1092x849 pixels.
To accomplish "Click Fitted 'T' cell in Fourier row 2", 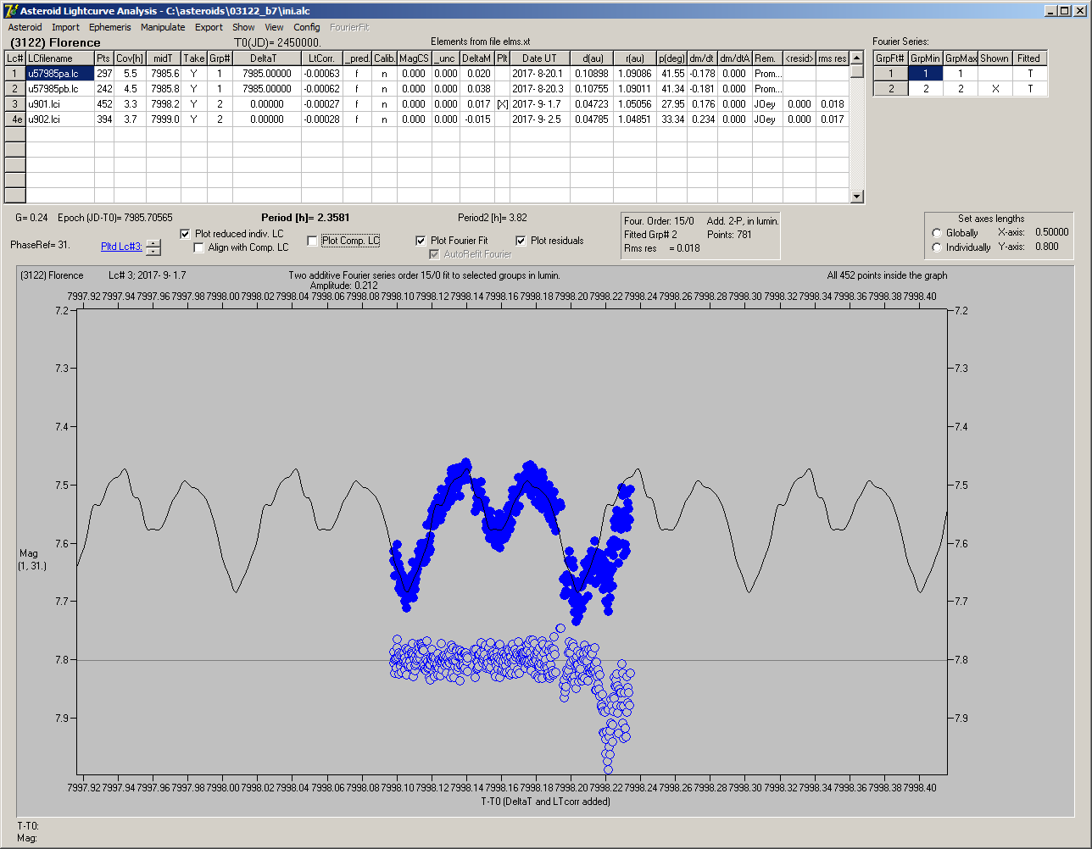I will click(x=1029, y=89).
